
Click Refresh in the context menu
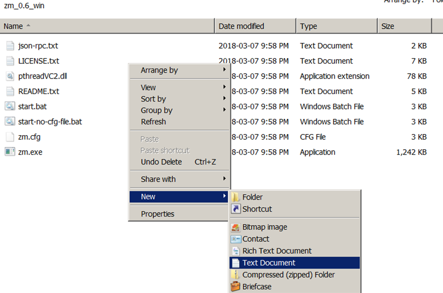[154, 122]
